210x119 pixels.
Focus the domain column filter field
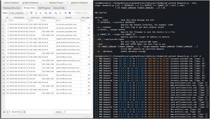68,20
